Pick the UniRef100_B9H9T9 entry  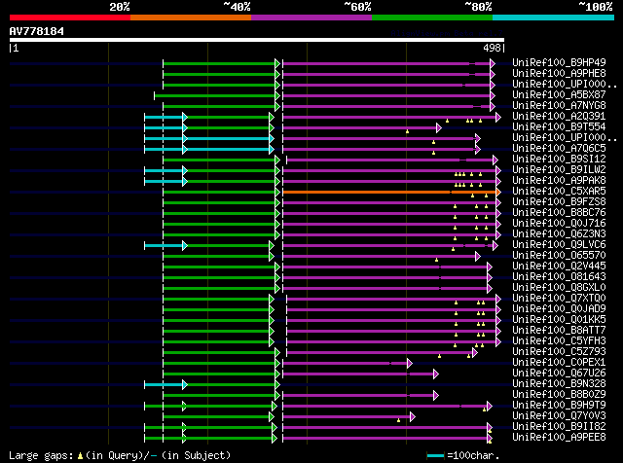(x=559, y=406)
